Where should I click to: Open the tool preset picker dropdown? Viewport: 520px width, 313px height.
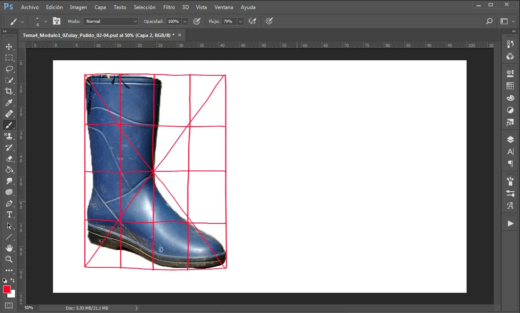[22, 21]
